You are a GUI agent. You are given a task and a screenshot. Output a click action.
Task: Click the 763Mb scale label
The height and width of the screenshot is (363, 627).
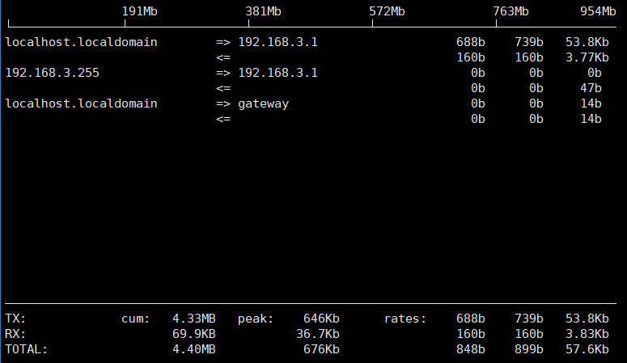[510, 11]
